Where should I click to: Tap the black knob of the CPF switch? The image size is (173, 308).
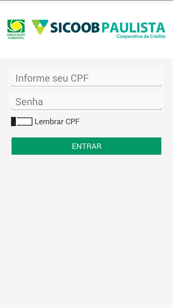click(x=14, y=121)
